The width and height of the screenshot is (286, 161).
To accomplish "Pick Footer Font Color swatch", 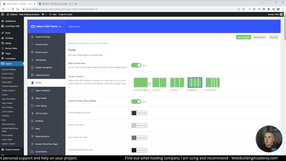I will [134, 125].
